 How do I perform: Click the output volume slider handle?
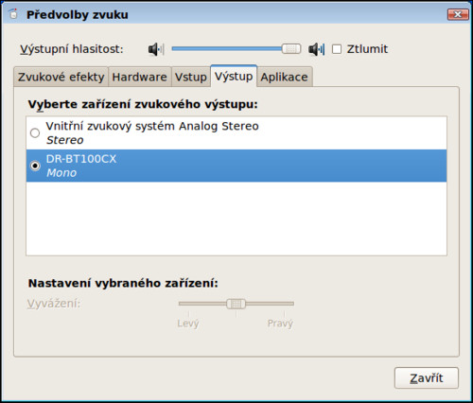point(291,49)
